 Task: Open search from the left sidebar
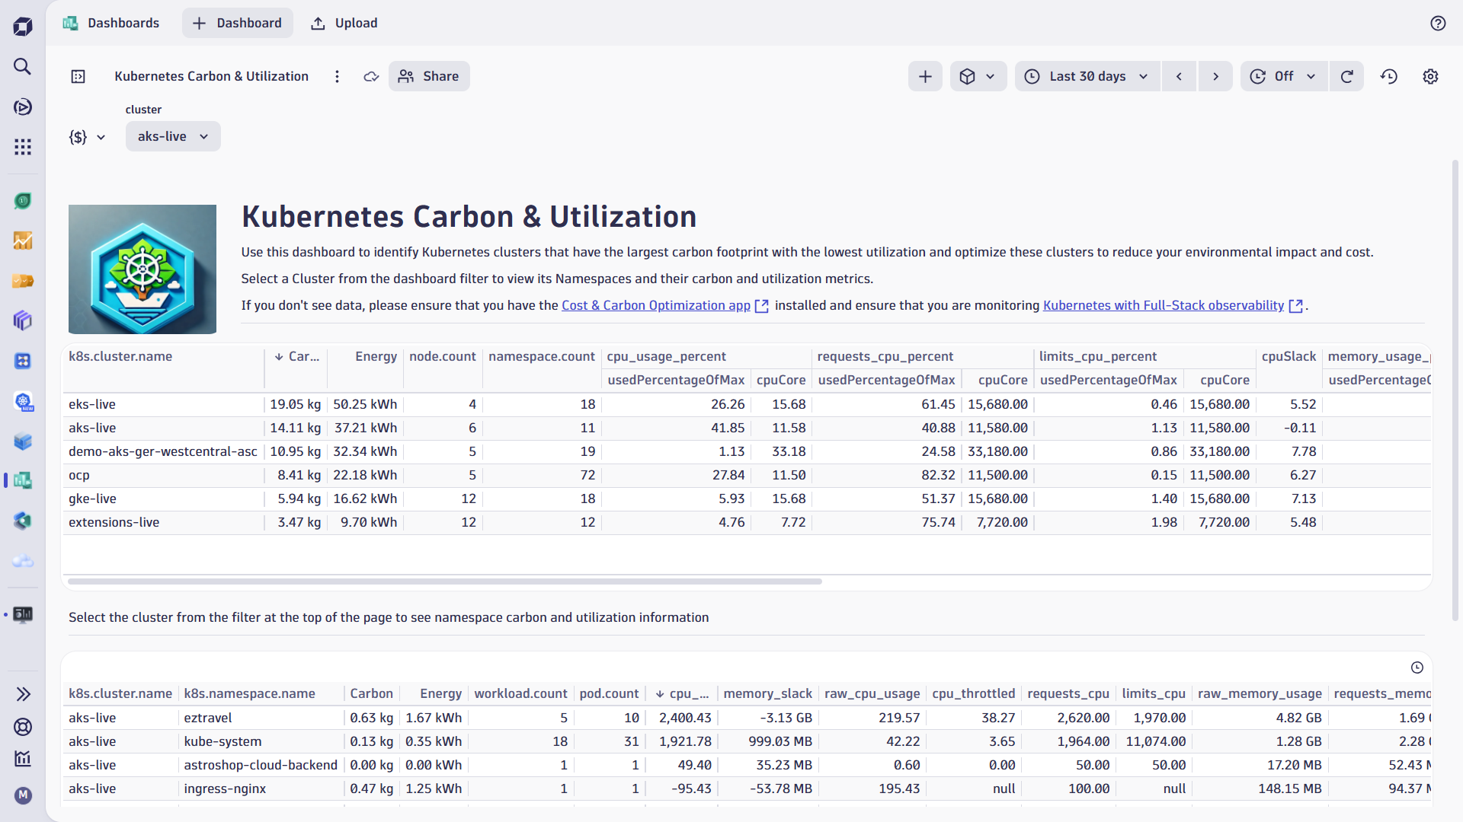click(x=22, y=66)
